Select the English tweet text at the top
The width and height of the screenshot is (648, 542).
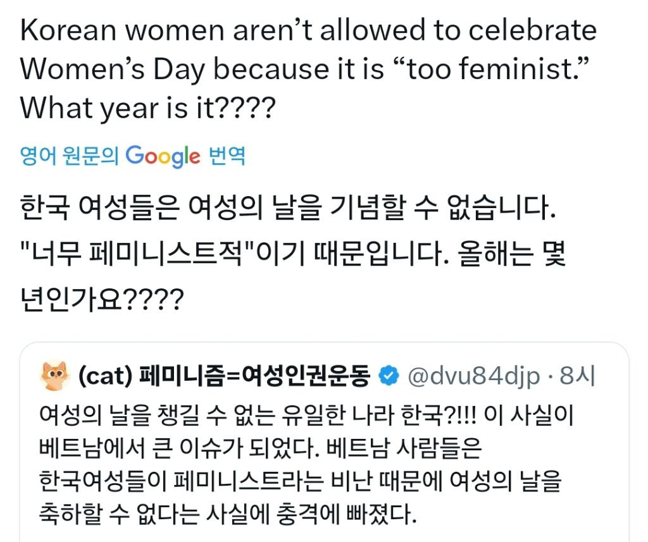pos(304,70)
